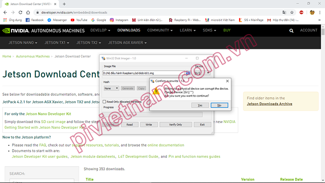Click Read in Win32 Disk Imager
The height and width of the screenshot is (183, 325).
130,124
